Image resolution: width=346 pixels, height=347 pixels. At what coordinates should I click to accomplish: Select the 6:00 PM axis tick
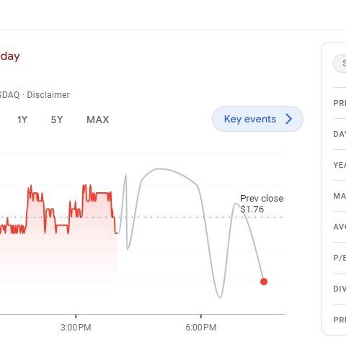click(201, 327)
